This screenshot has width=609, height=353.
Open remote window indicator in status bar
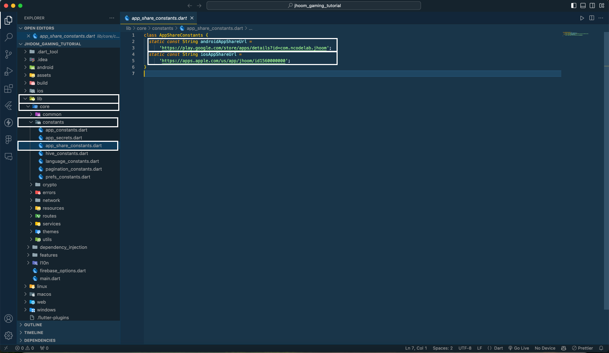coord(6,348)
